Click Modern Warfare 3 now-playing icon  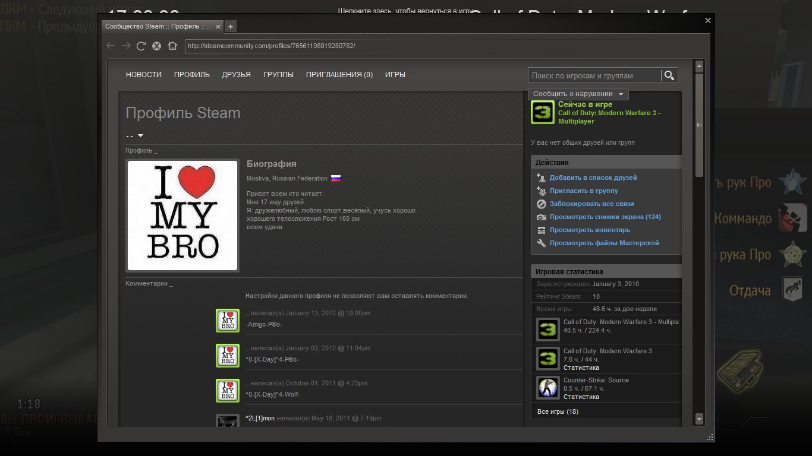click(x=542, y=112)
